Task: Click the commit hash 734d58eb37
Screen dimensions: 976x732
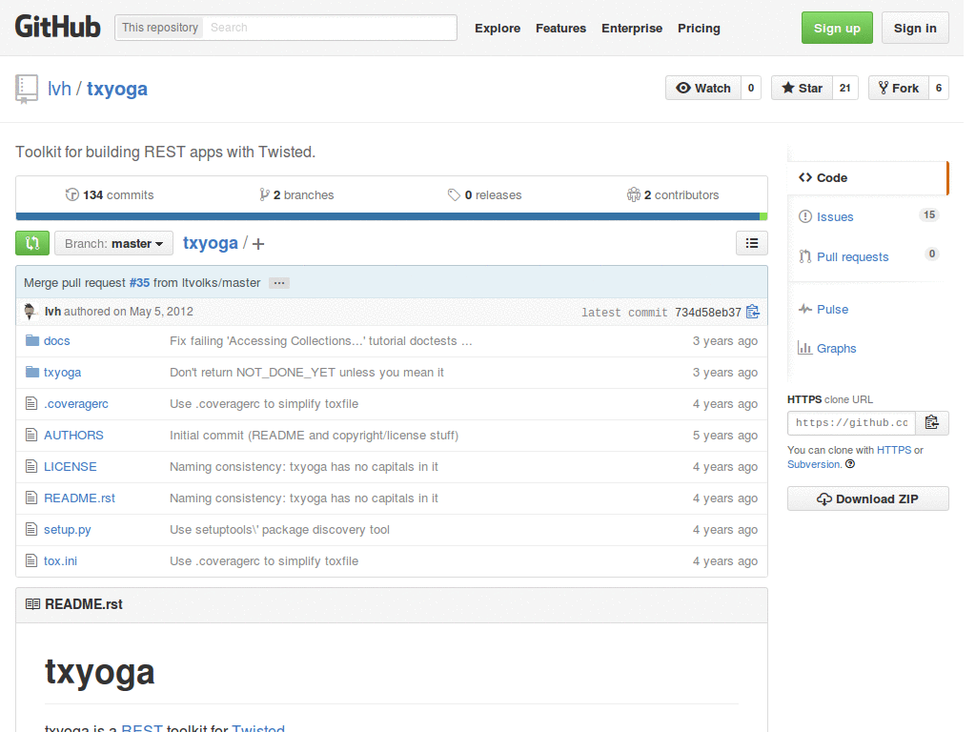Action: (x=708, y=312)
